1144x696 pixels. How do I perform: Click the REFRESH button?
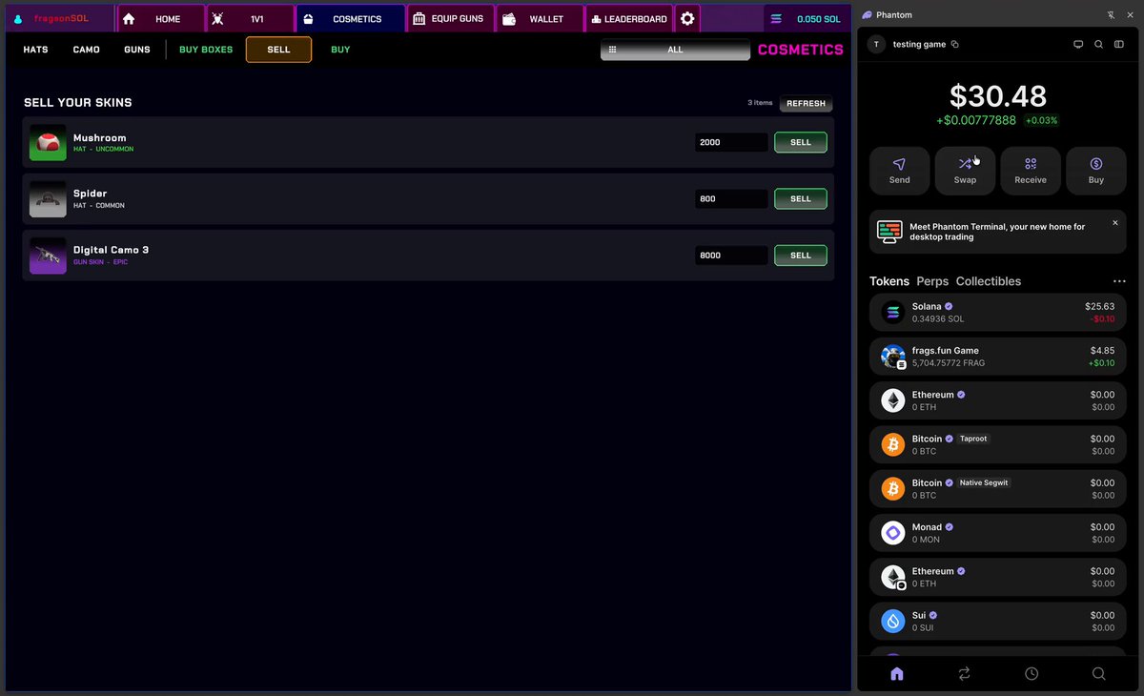click(x=807, y=104)
